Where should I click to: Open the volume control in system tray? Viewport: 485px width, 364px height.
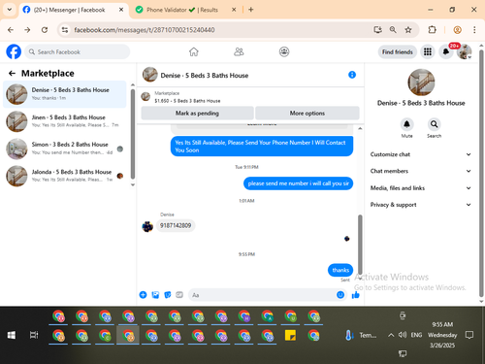point(403,335)
